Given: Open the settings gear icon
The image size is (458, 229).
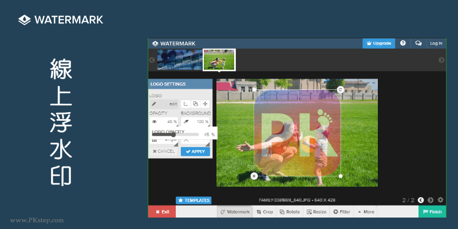Looking at the screenshot, I should click(x=440, y=200).
